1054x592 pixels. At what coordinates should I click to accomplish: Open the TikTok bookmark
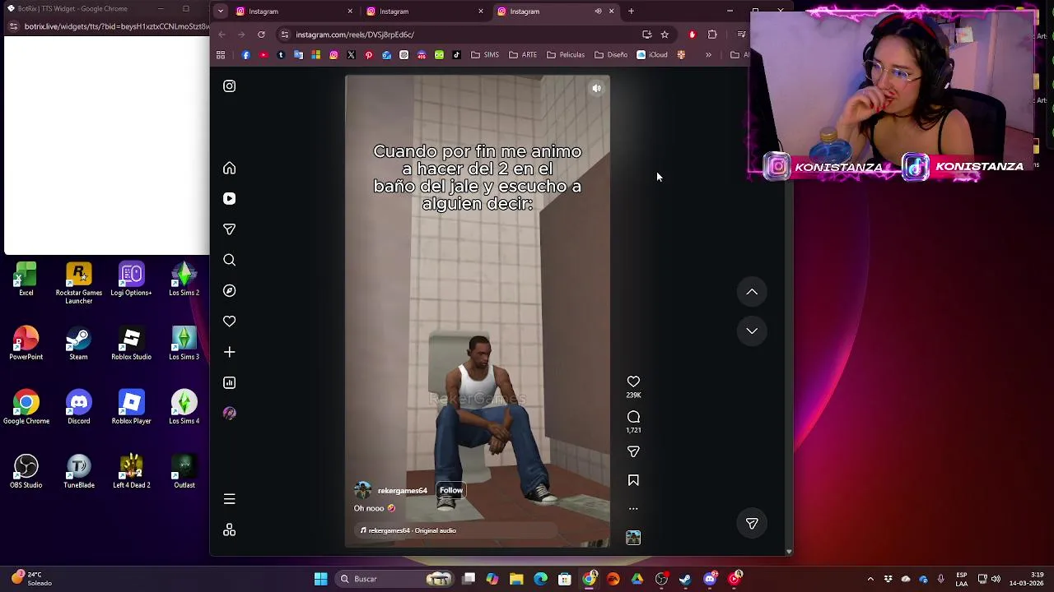click(x=457, y=55)
